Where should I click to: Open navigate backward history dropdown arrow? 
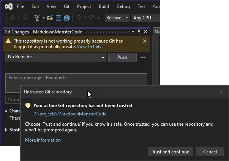point(19,18)
